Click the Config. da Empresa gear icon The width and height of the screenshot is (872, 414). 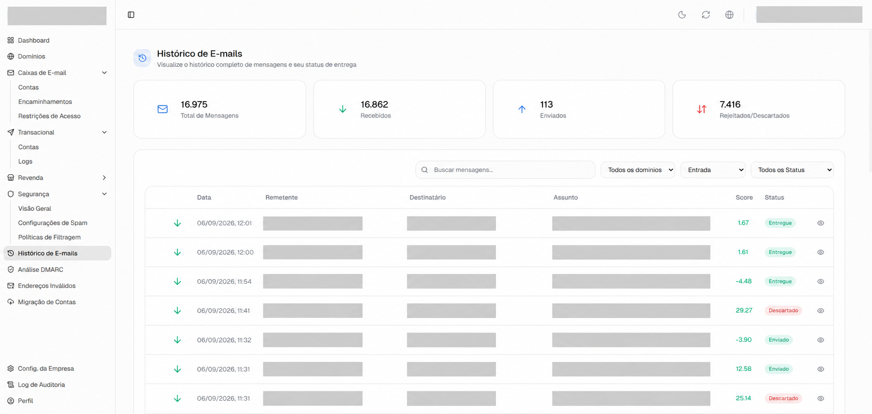pyautogui.click(x=11, y=368)
